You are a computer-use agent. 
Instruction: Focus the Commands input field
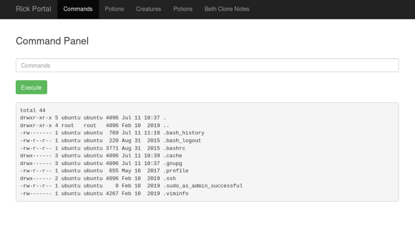click(207, 65)
